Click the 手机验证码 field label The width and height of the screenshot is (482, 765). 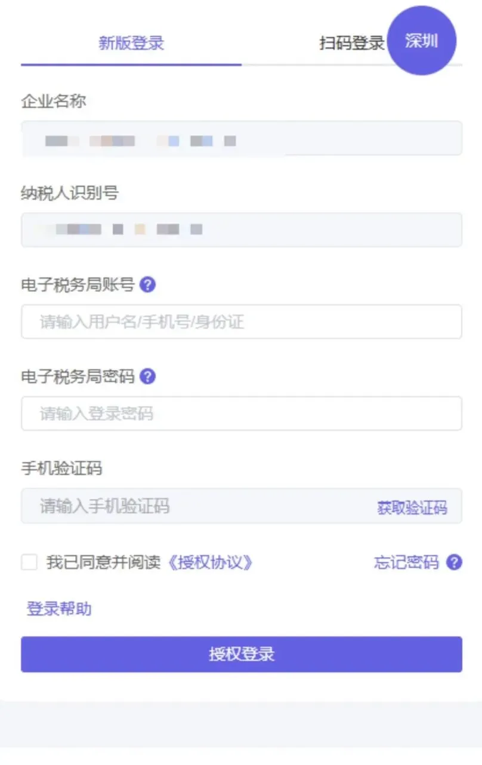point(61,468)
